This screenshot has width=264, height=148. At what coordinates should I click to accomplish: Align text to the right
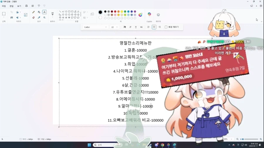click(160, 27)
